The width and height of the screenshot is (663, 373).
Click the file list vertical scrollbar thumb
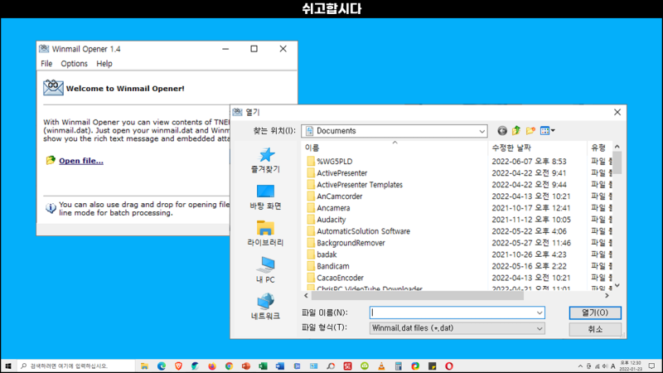617,162
